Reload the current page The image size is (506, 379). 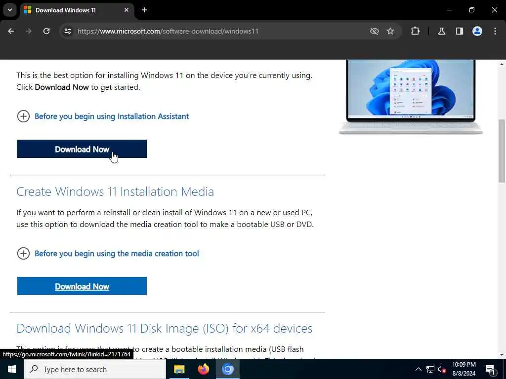(x=46, y=31)
